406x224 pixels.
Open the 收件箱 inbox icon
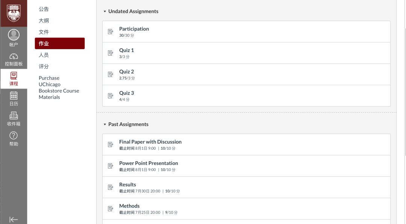[x=14, y=116]
